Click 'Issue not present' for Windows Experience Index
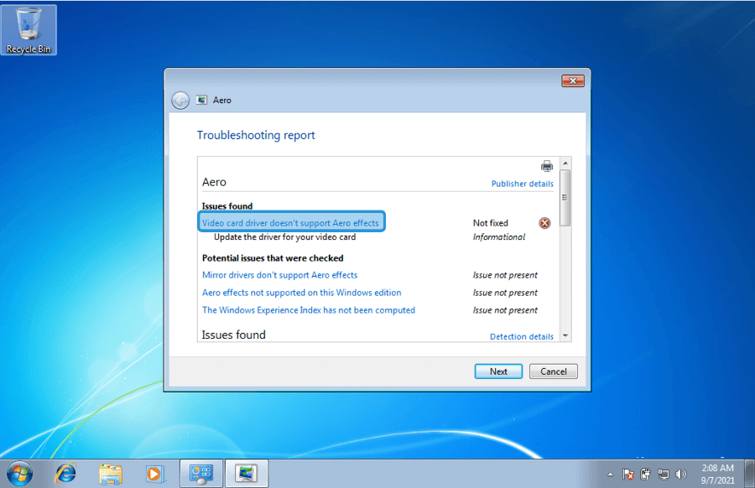Screen dimensions: 755x488 tap(505, 310)
